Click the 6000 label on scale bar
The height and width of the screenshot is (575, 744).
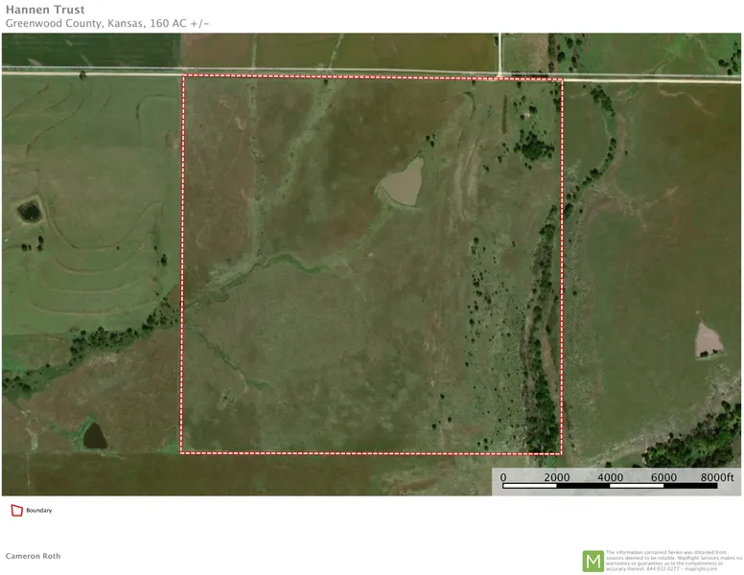click(x=663, y=476)
